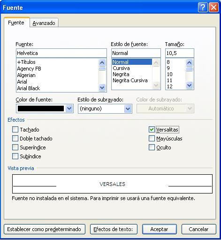The width and height of the screenshot is (221, 240).
Task: Select Arial Black in the font list
Action: tap(29, 88)
